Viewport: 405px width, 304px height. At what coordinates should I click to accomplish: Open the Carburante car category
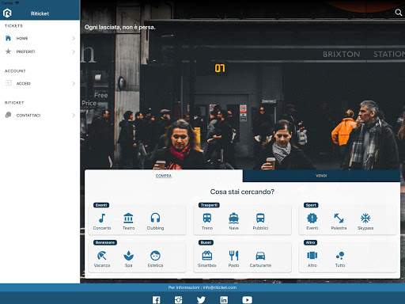pyautogui.click(x=260, y=256)
